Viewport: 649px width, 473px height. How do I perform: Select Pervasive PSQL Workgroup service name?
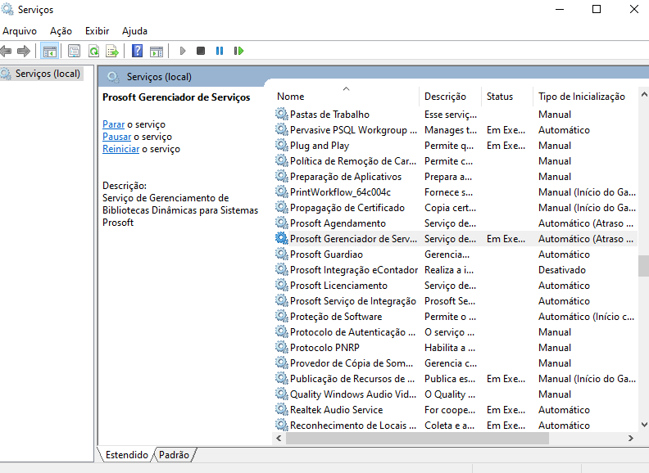click(353, 130)
